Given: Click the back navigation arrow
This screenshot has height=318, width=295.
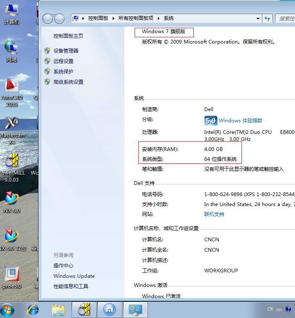Looking at the screenshot, I should (48, 19).
